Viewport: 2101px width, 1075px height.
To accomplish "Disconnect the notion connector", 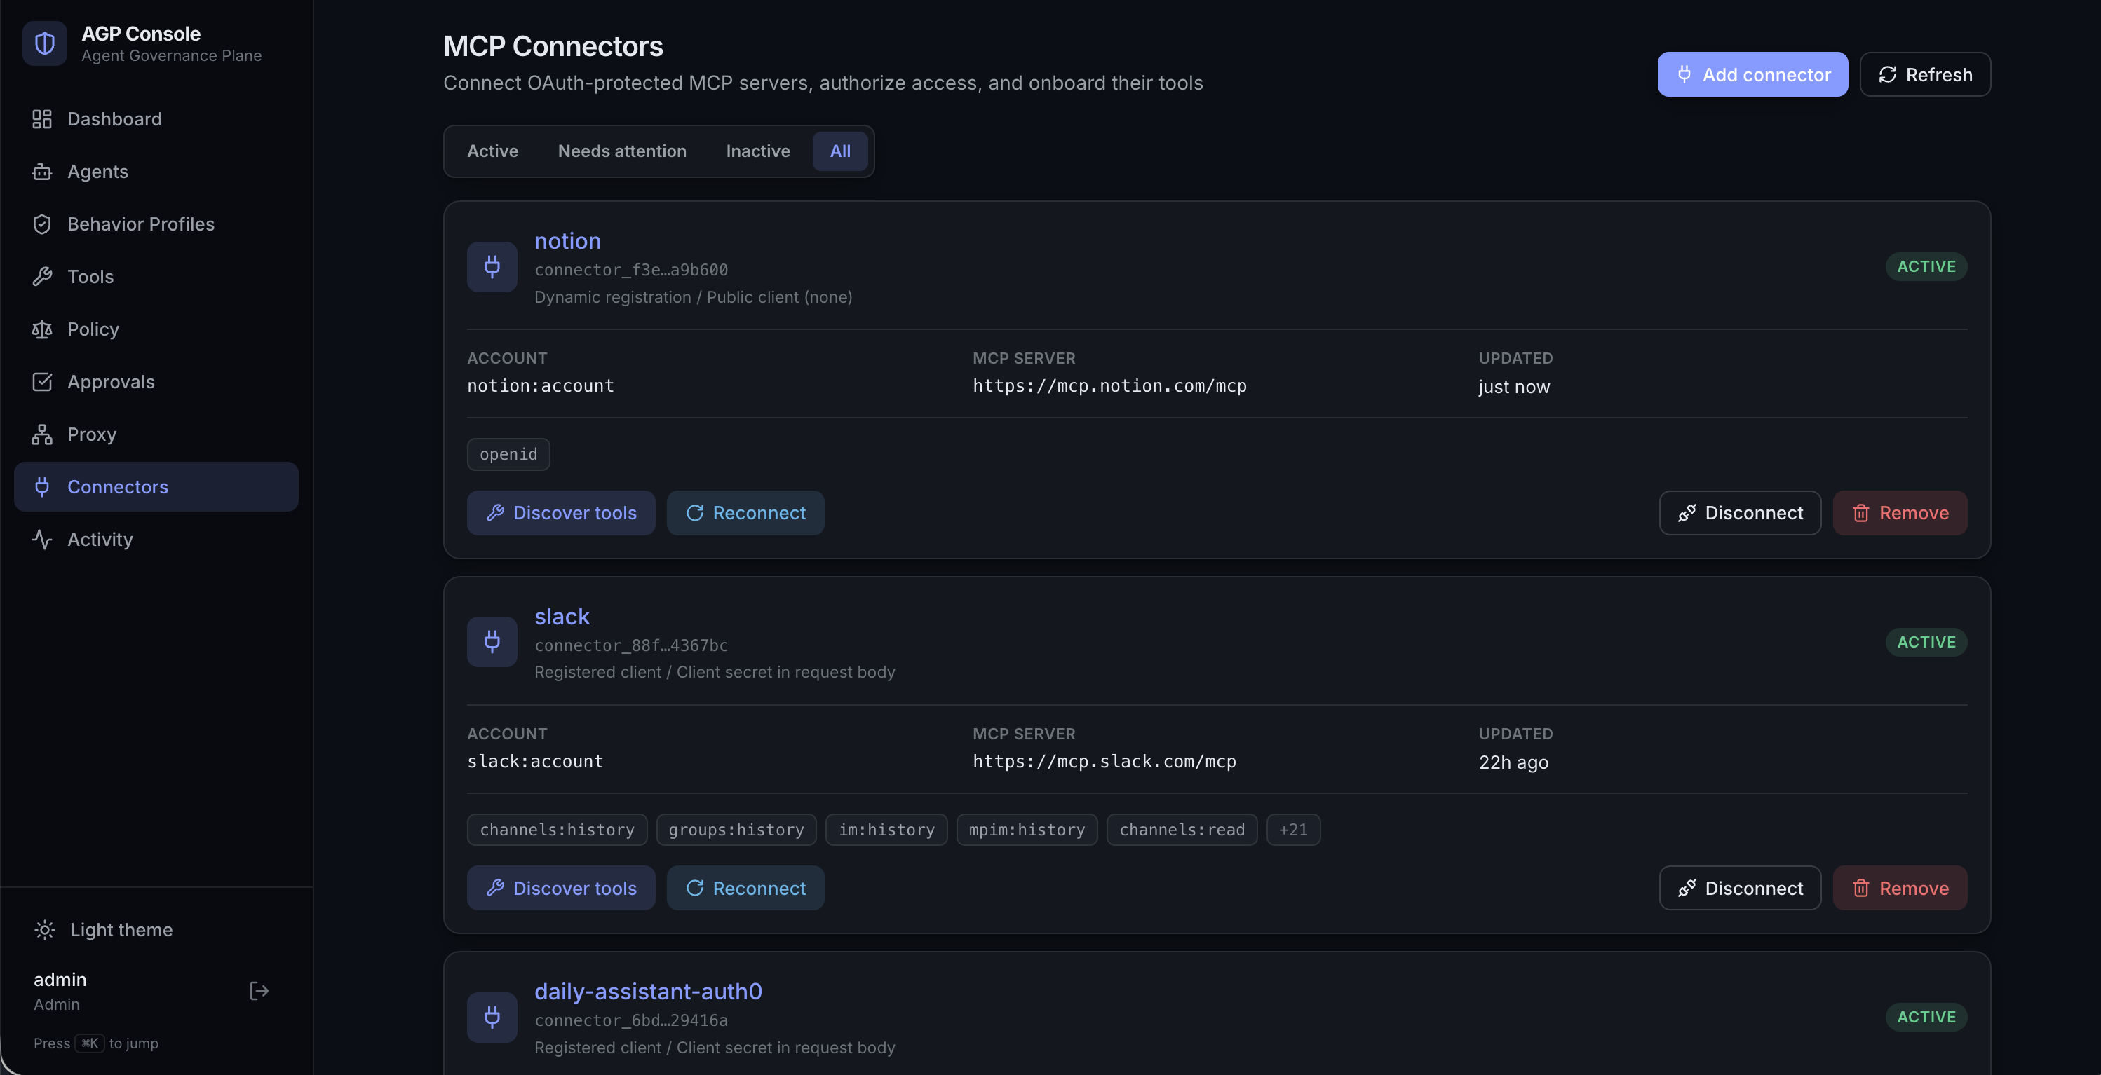I will point(1740,513).
